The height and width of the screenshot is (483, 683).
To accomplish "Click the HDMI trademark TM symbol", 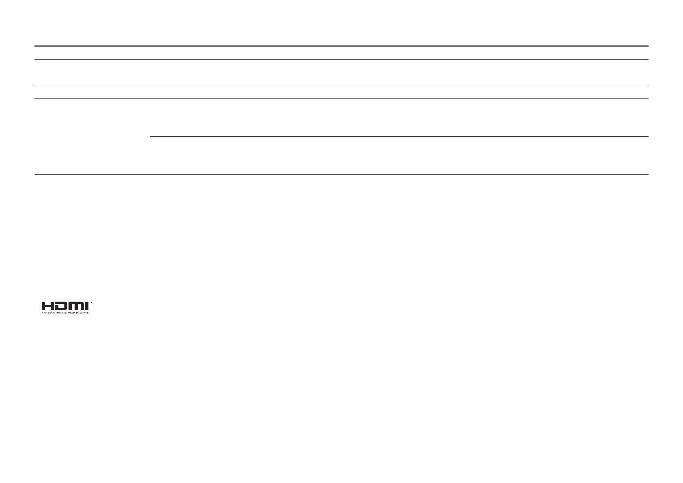I will pos(91,303).
